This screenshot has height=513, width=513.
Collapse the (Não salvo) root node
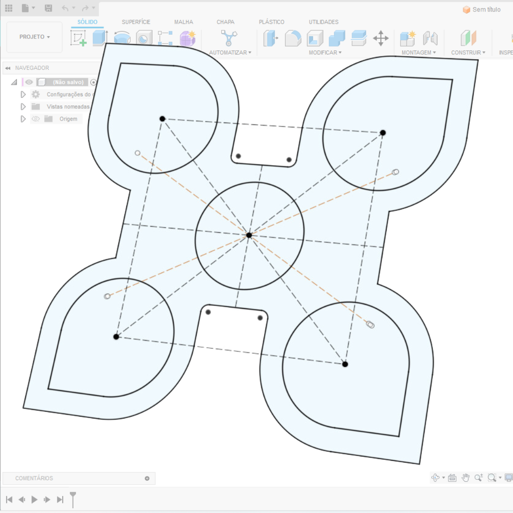(x=14, y=82)
